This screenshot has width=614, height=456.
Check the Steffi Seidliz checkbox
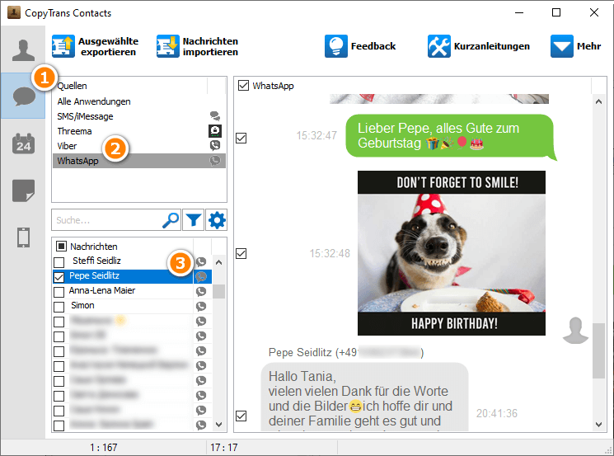[x=59, y=261]
